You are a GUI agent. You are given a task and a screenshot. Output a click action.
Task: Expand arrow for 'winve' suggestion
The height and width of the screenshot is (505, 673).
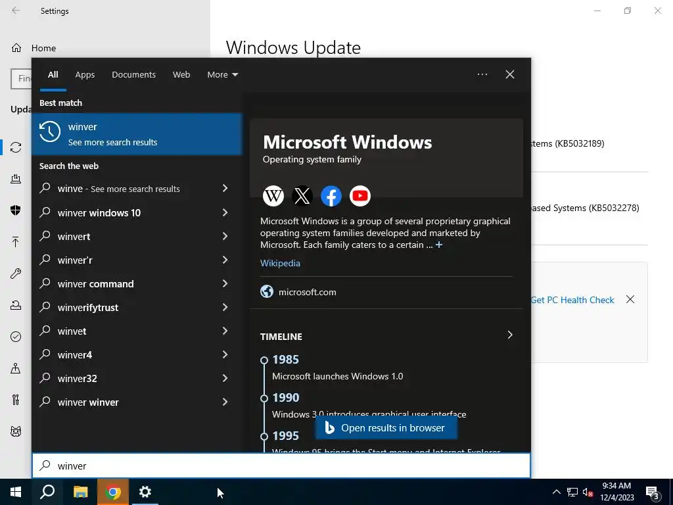point(225,188)
